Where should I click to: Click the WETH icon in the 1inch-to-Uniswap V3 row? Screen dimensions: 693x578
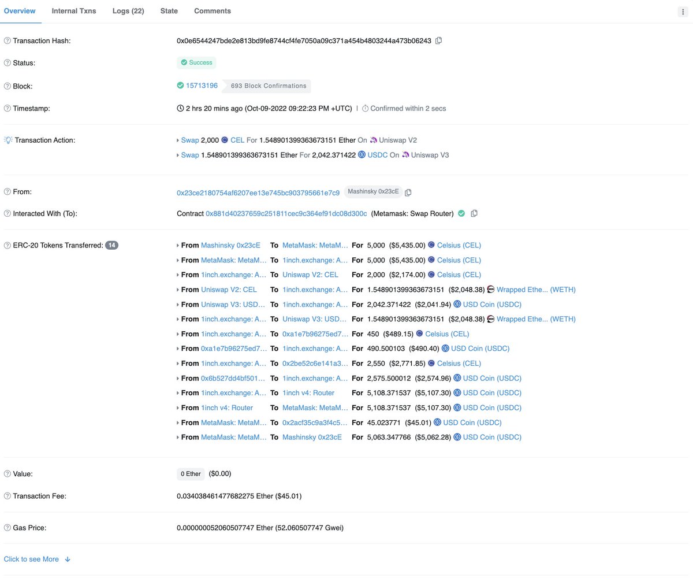(x=491, y=319)
